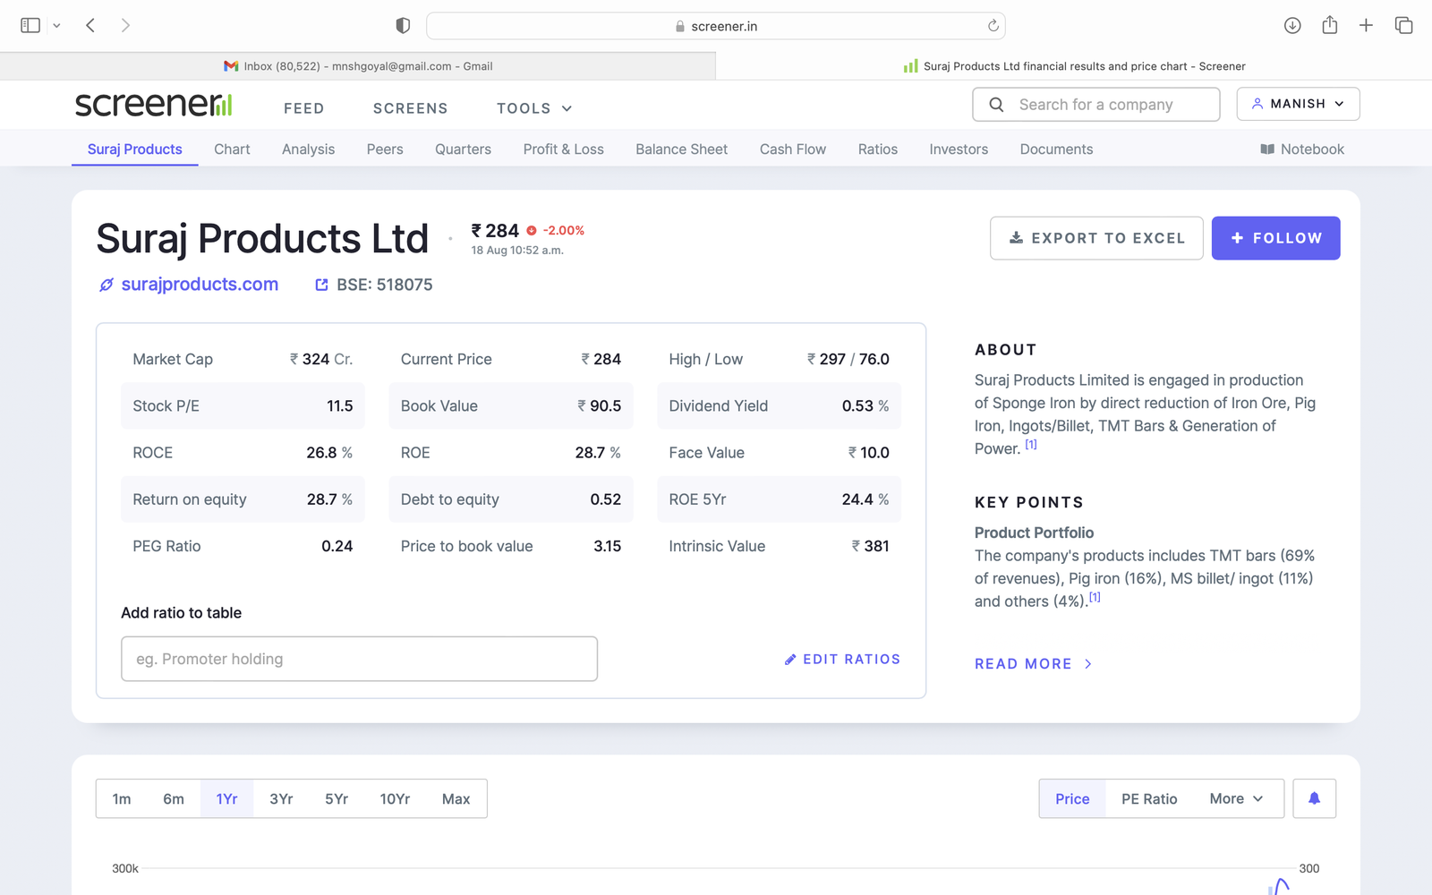This screenshot has width=1432, height=895.
Task: Open the MANISH account dropdown
Action: coord(1298,104)
